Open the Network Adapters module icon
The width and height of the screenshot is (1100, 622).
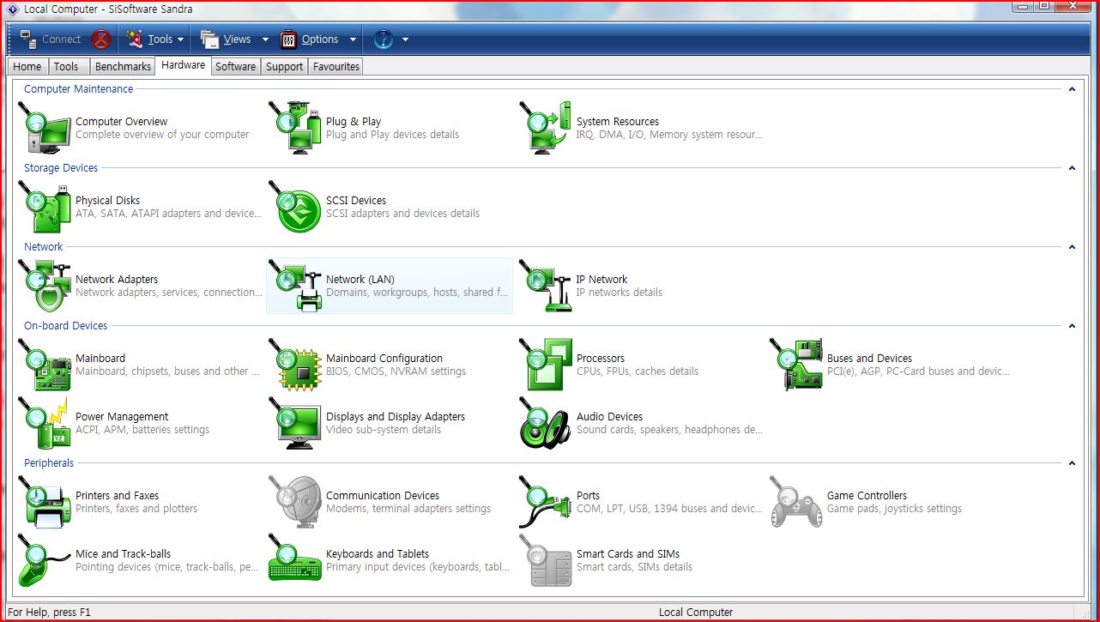[45, 286]
